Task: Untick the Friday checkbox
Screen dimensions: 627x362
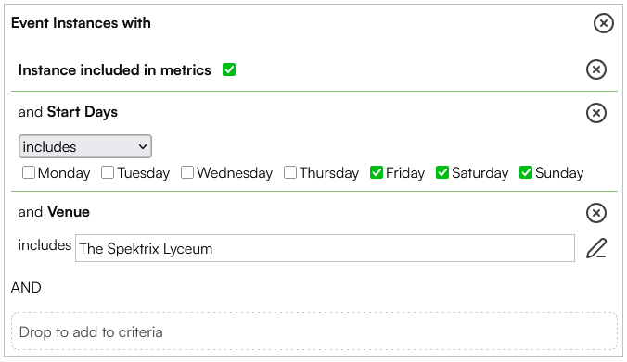Action: [x=377, y=172]
